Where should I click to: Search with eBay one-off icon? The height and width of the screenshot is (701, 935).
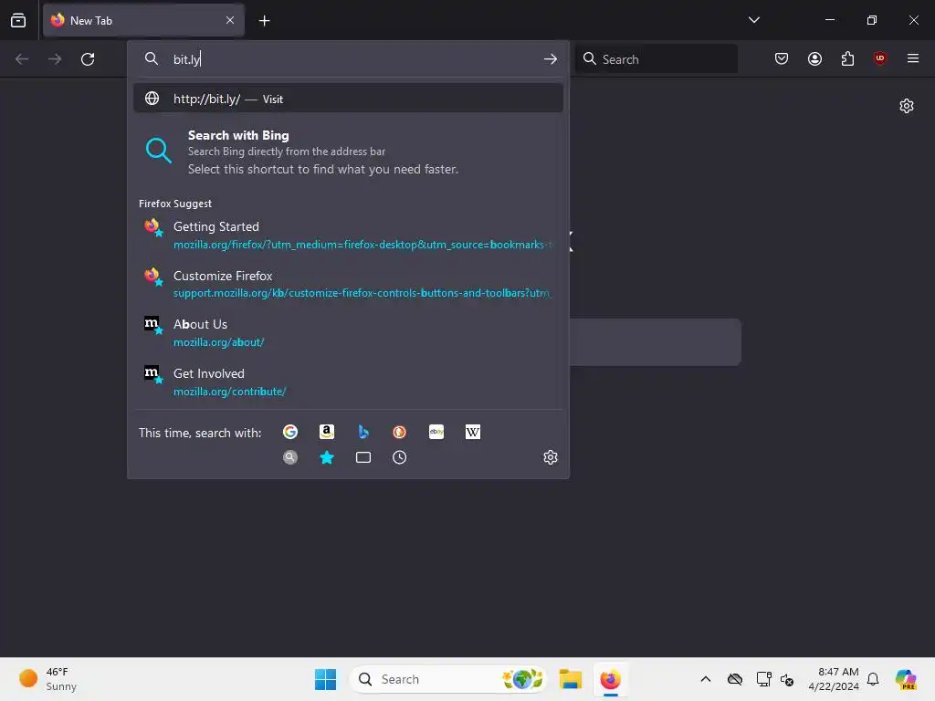click(x=436, y=432)
